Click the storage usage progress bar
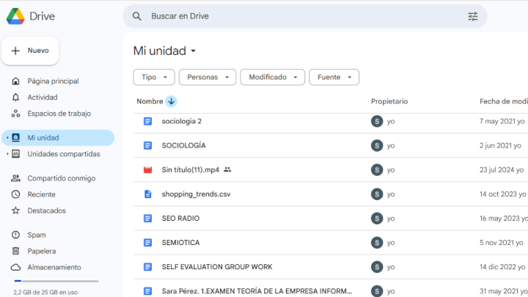528x297 pixels. 56,281
